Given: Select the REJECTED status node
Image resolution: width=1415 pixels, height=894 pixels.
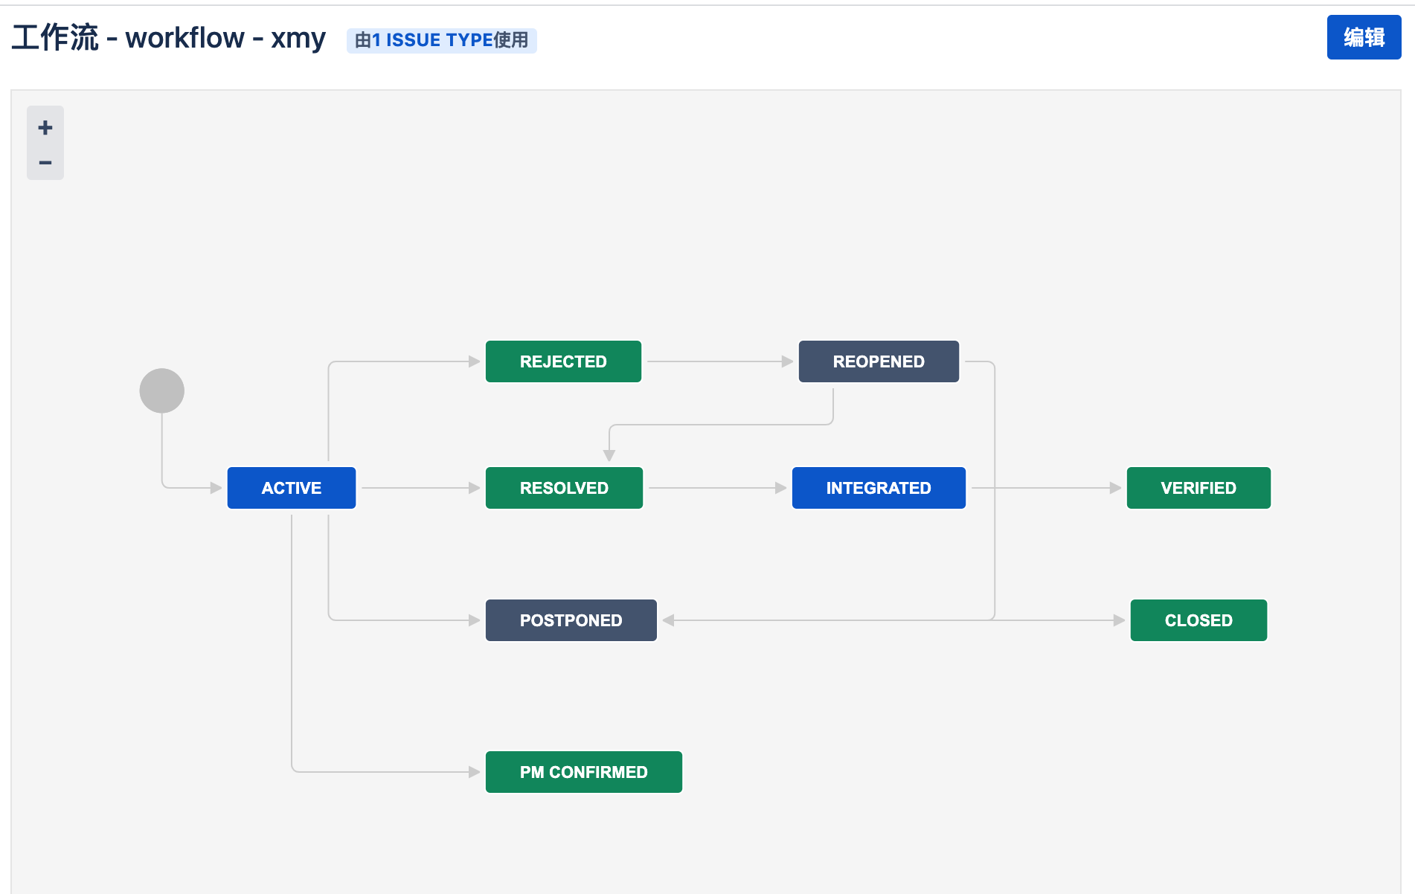Looking at the screenshot, I should [x=563, y=361].
